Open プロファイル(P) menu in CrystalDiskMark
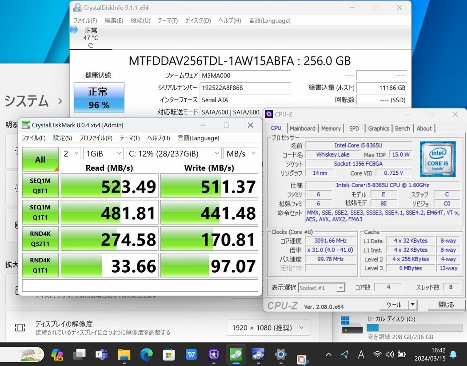The image size is (467, 366). click(x=96, y=138)
